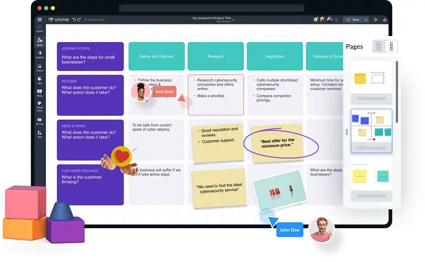Image resolution: width=425 pixels, height=262 pixels.
Task: Click the redo arrow
Action: tap(79, 19)
